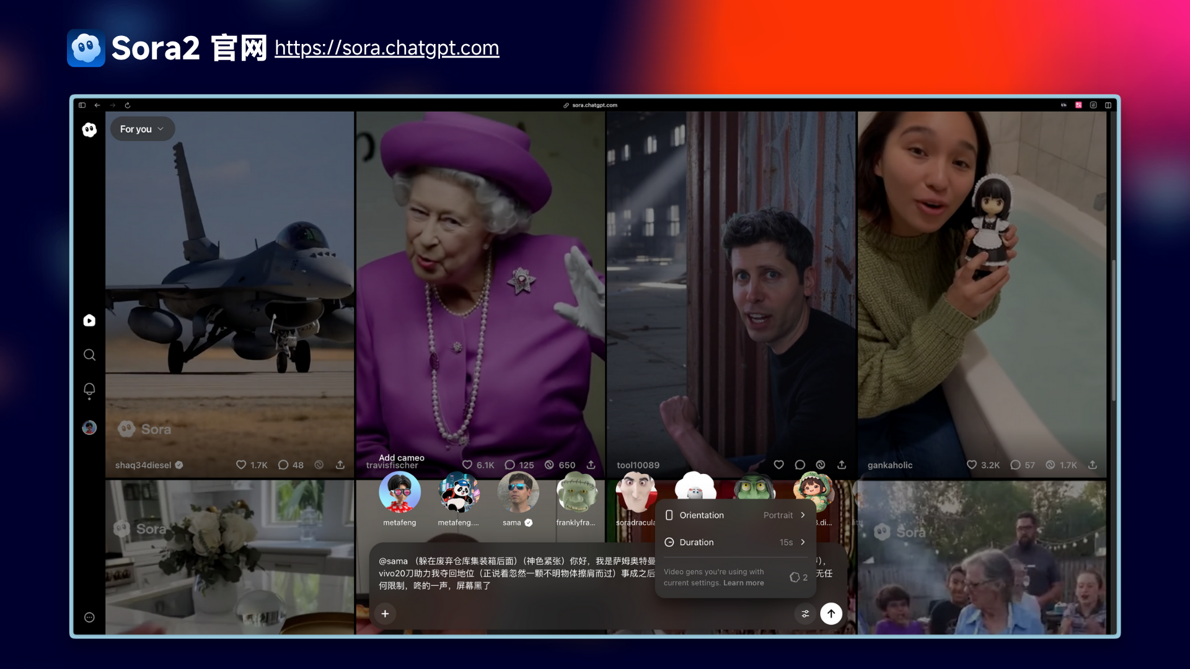This screenshot has width=1190, height=669.
Task: Open notifications bell in sidebar
Action: [89, 390]
